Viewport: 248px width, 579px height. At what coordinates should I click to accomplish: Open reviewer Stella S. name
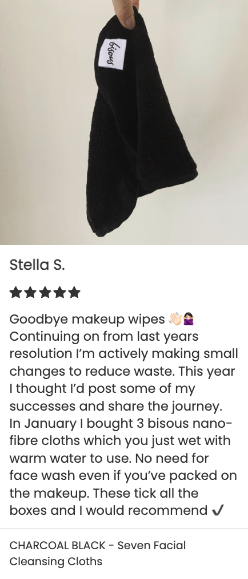(x=37, y=265)
